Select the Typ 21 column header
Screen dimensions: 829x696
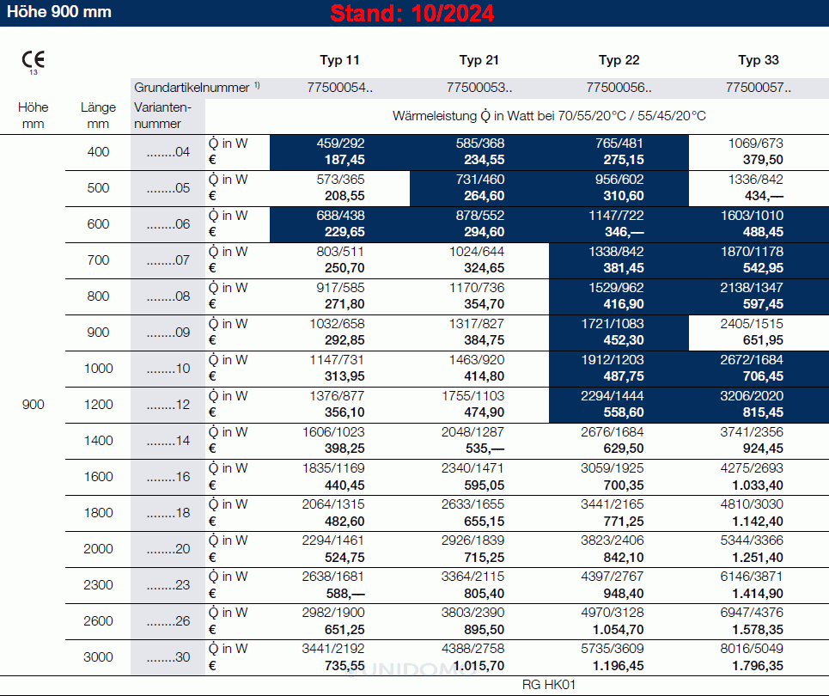pos(479,60)
